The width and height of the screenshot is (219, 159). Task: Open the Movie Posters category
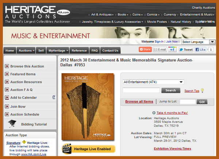pos(157,22)
